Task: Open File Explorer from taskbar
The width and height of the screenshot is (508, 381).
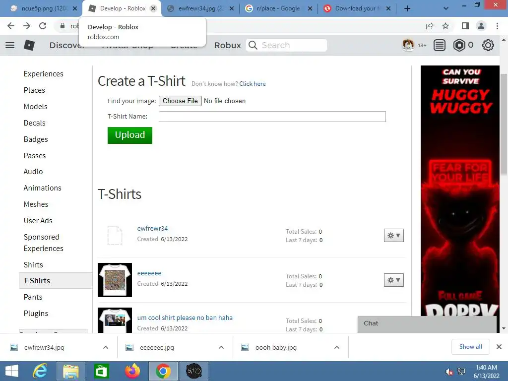Action: click(x=71, y=371)
